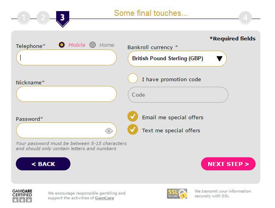The width and height of the screenshot is (275, 208).
Task: Open the GamCare link
Action: coord(104,198)
